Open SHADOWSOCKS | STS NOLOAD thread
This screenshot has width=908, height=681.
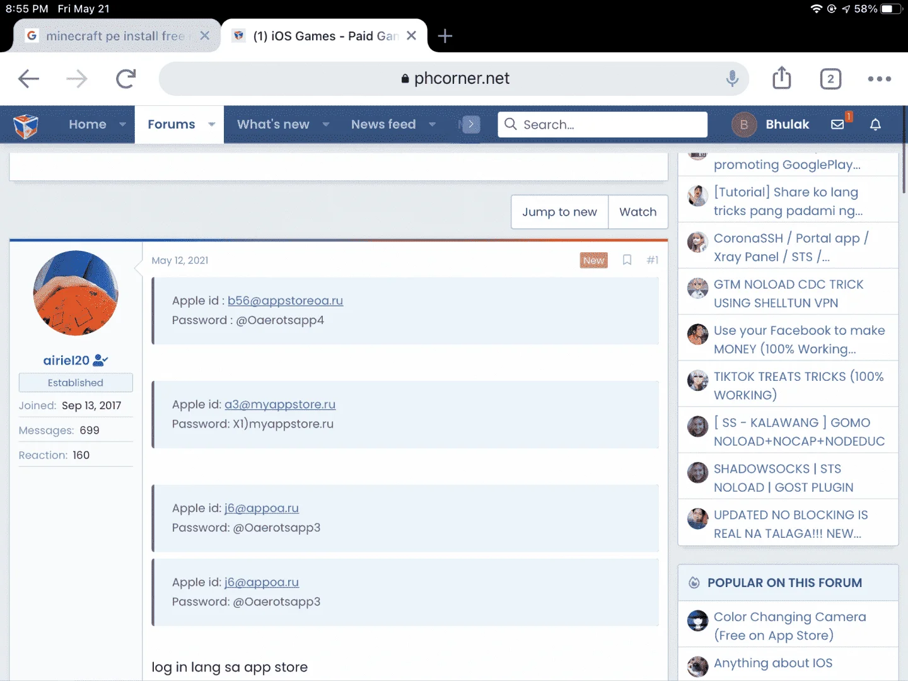(783, 478)
